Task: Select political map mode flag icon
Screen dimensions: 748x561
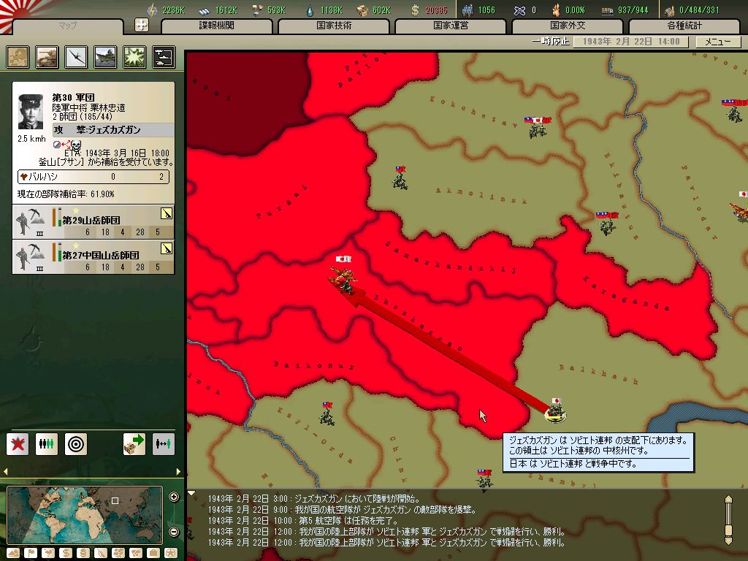Action: pyautogui.click(x=31, y=553)
